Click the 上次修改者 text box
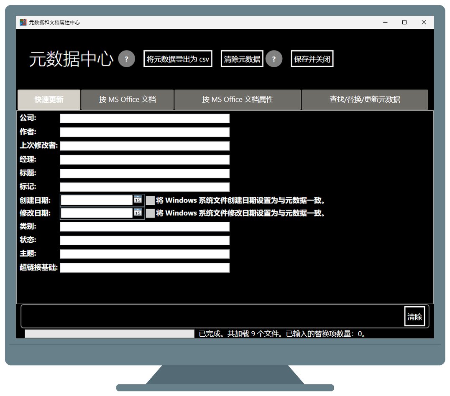Image resolution: width=450 pixels, height=396 pixels. 145,146
